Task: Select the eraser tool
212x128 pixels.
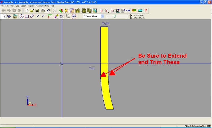Action: click(56, 16)
